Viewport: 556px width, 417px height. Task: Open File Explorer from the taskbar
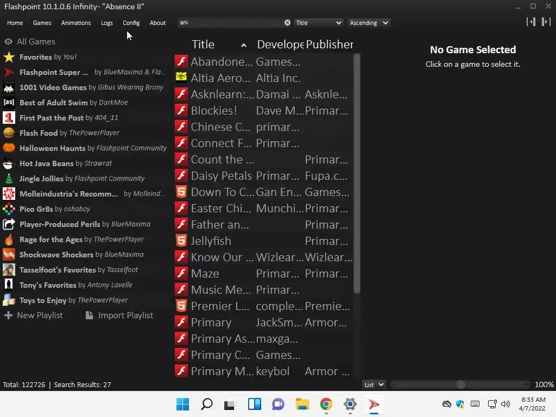[x=302, y=404]
